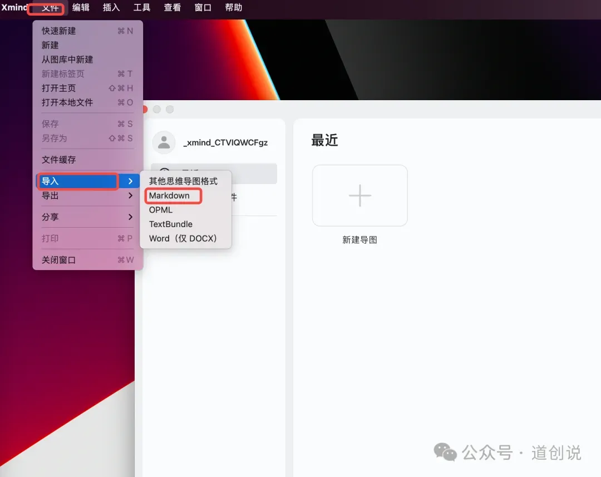Click the user avatar icon
Image resolution: width=601 pixels, height=477 pixels.
(164, 142)
